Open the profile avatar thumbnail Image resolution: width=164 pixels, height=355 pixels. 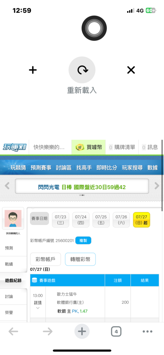click(x=13, y=218)
